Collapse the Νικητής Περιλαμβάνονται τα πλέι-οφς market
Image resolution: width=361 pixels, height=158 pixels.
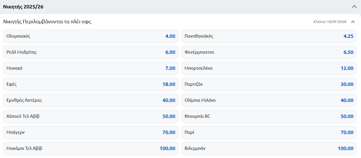(353, 22)
